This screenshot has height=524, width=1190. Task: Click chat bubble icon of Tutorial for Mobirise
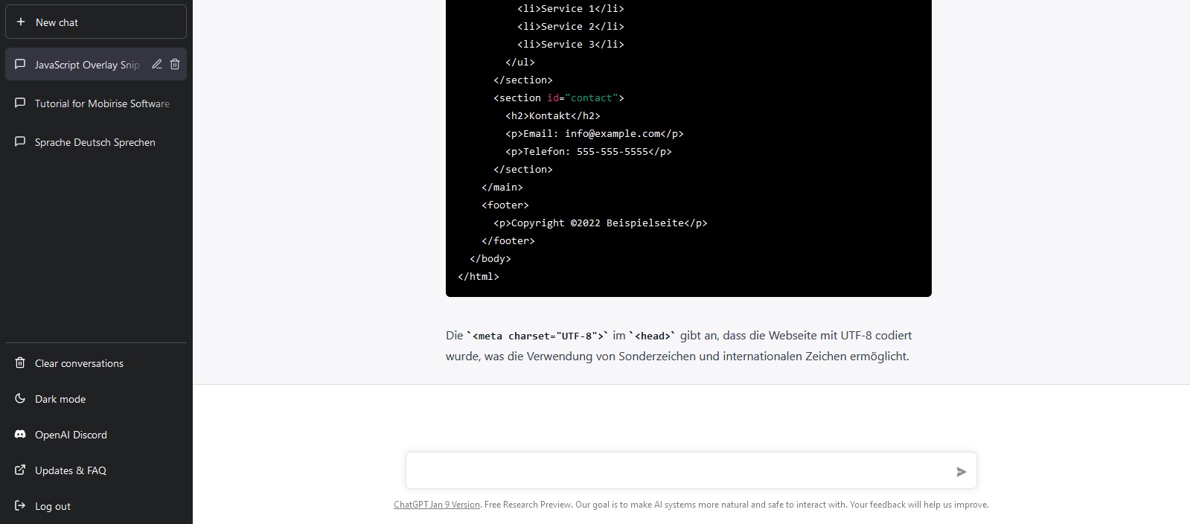pos(20,103)
